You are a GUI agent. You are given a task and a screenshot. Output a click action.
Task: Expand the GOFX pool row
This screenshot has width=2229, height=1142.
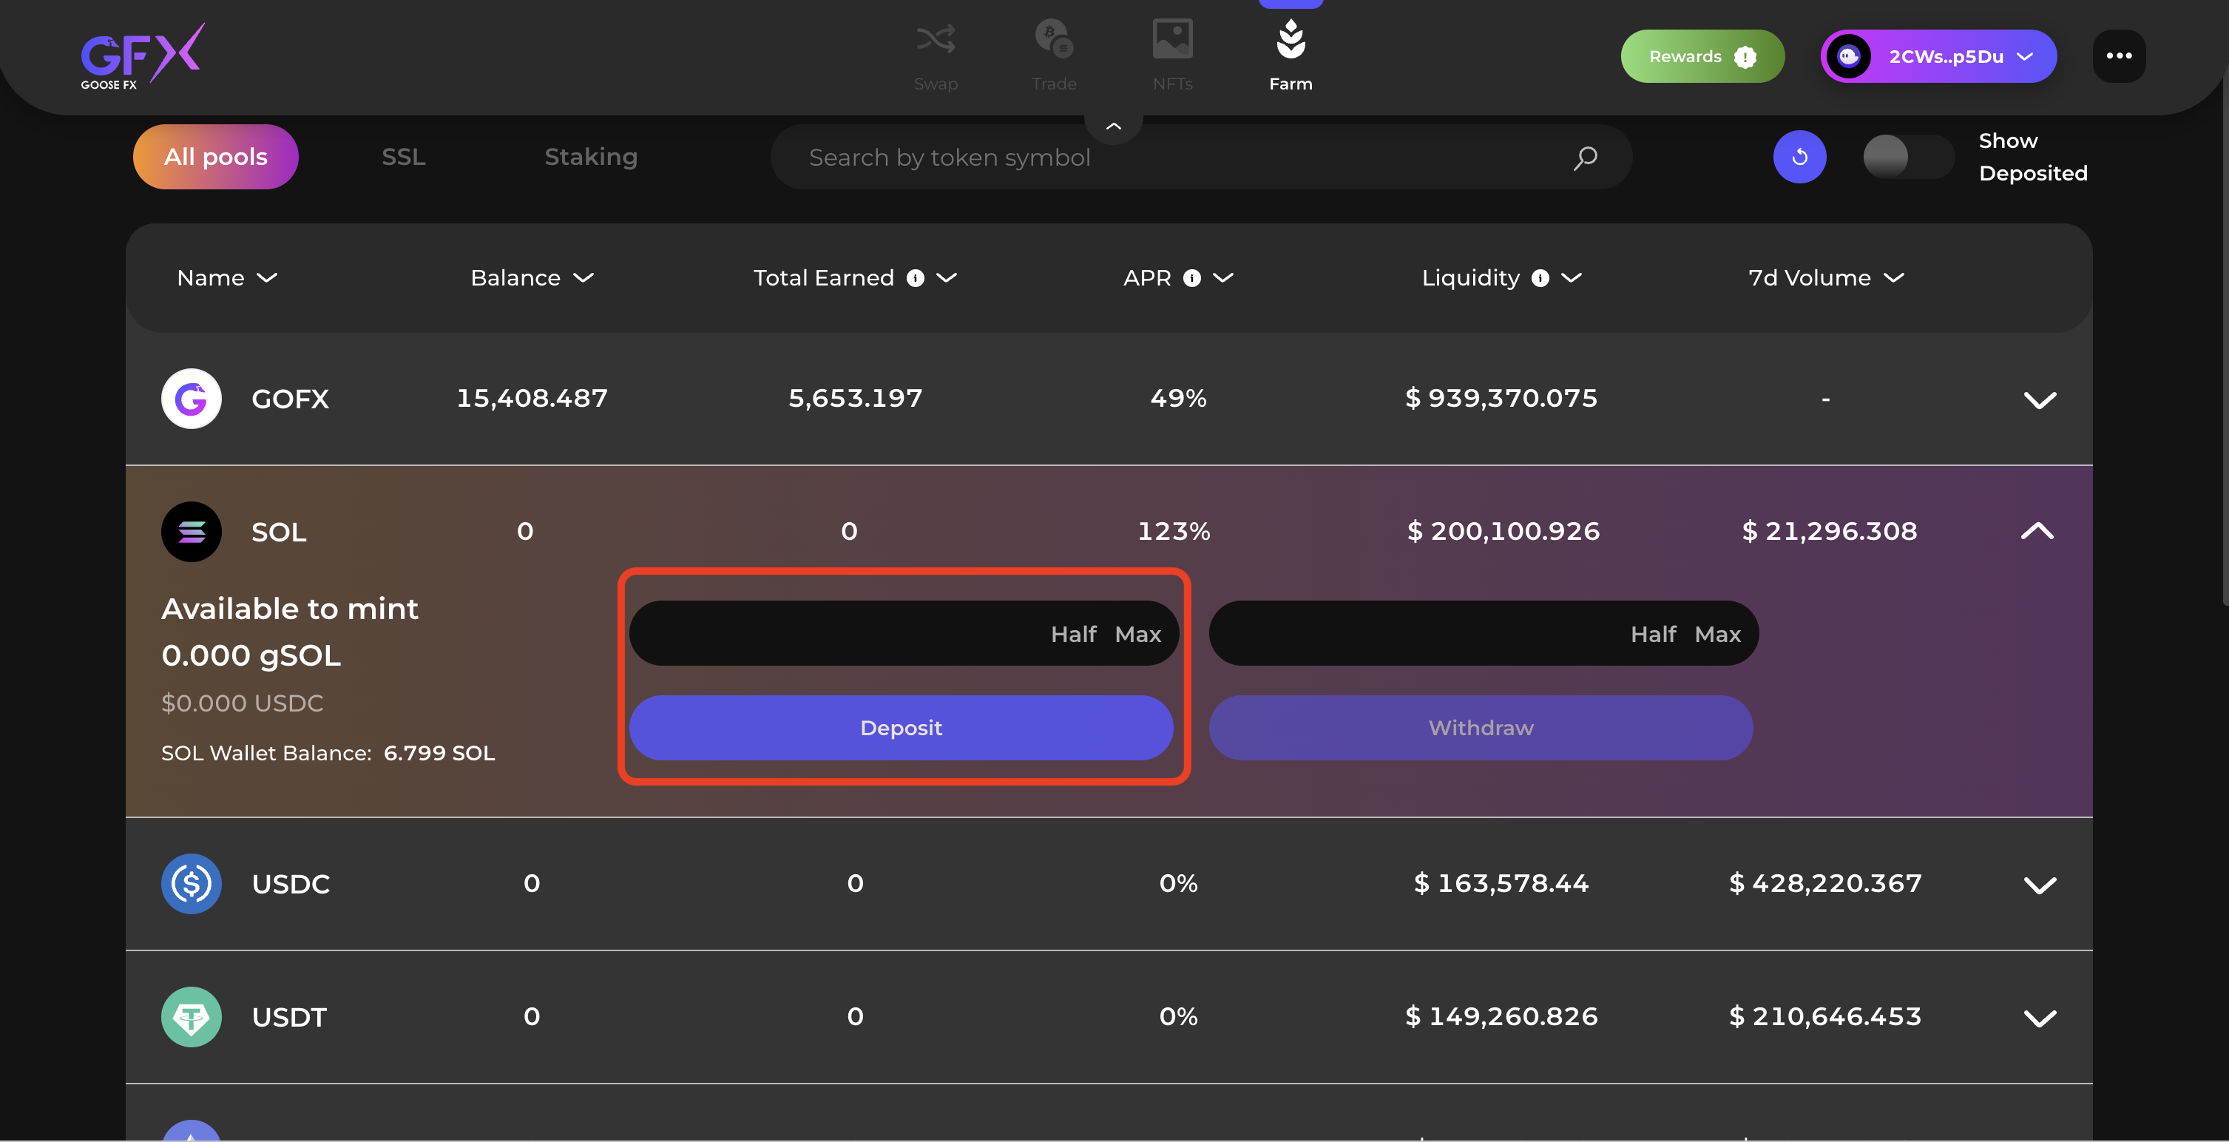pyautogui.click(x=2040, y=399)
